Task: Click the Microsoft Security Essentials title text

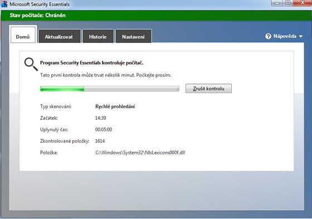Action: 40,4
